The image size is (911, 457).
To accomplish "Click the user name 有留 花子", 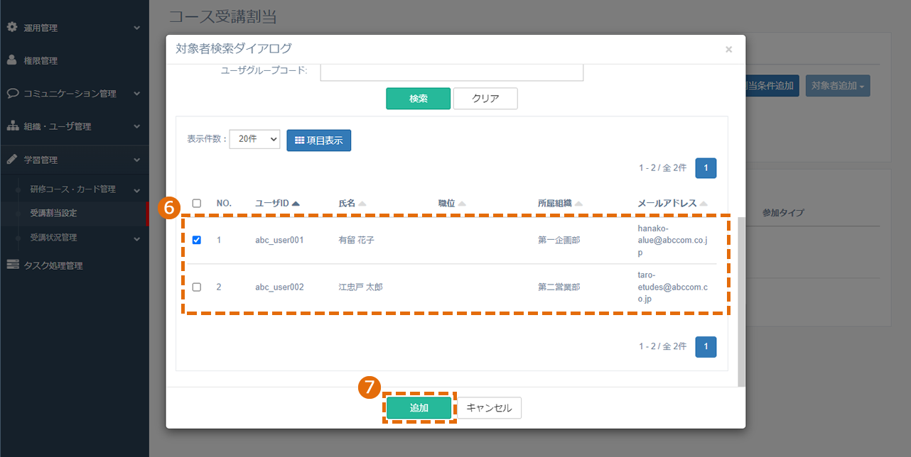I will [x=357, y=240].
